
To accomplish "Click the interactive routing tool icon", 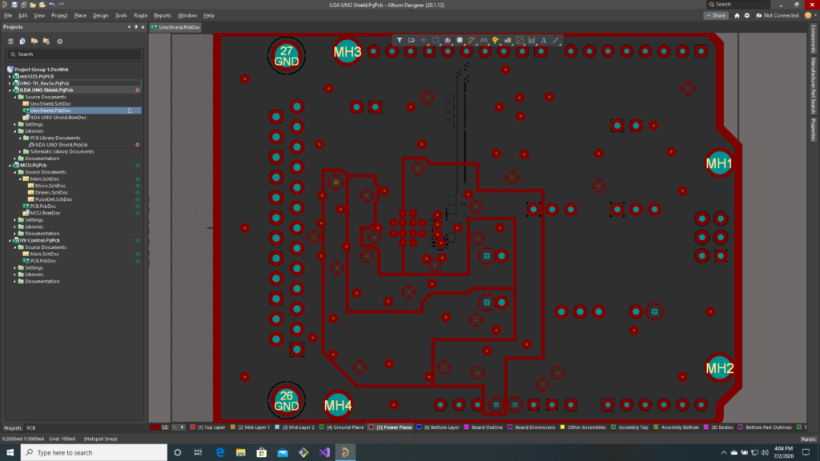I will coord(472,39).
